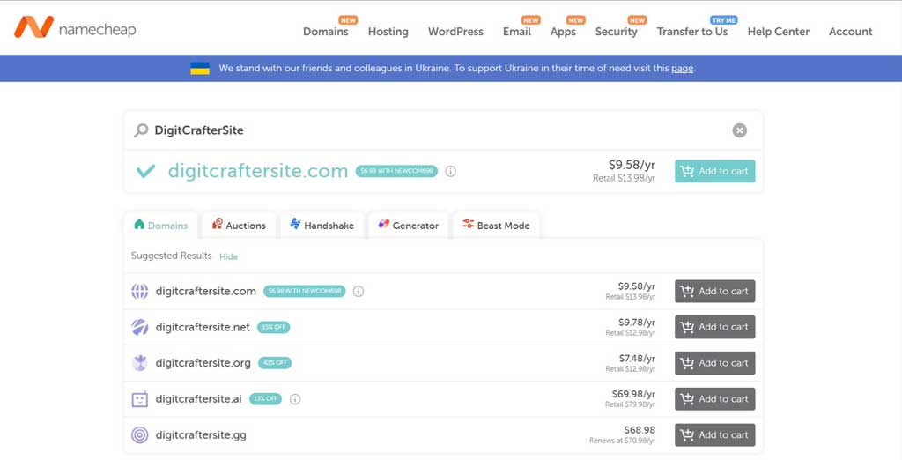Open the Handshake tab
902x460 pixels.
point(322,225)
